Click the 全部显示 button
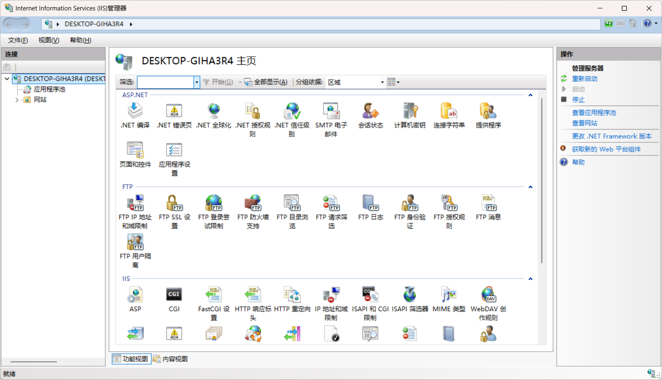 click(266, 82)
